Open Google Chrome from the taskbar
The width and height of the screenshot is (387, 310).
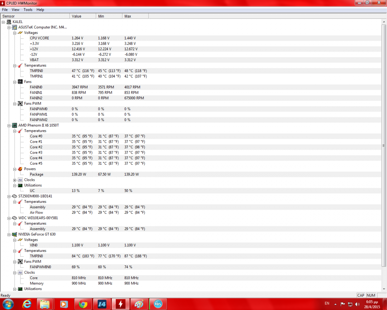click(x=83, y=304)
